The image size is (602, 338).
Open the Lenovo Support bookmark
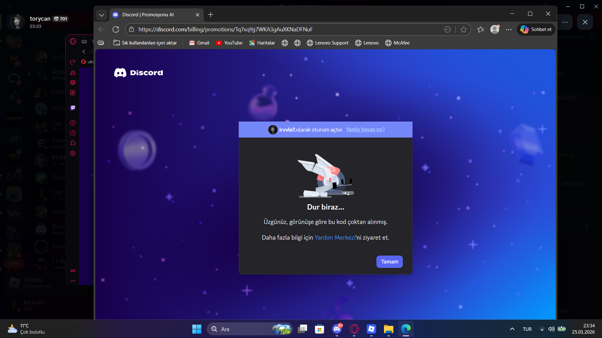(x=328, y=43)
